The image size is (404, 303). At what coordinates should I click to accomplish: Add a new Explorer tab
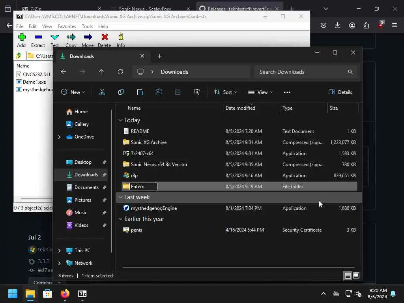click(159, 56)
